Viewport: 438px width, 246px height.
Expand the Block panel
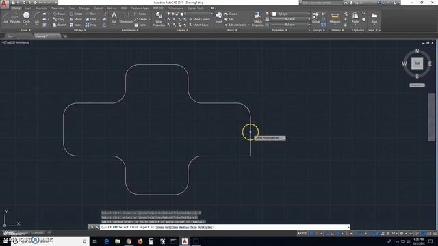tap(232, 30)
